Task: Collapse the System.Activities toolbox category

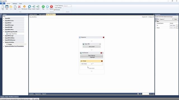Action: [x=4, y=42]
